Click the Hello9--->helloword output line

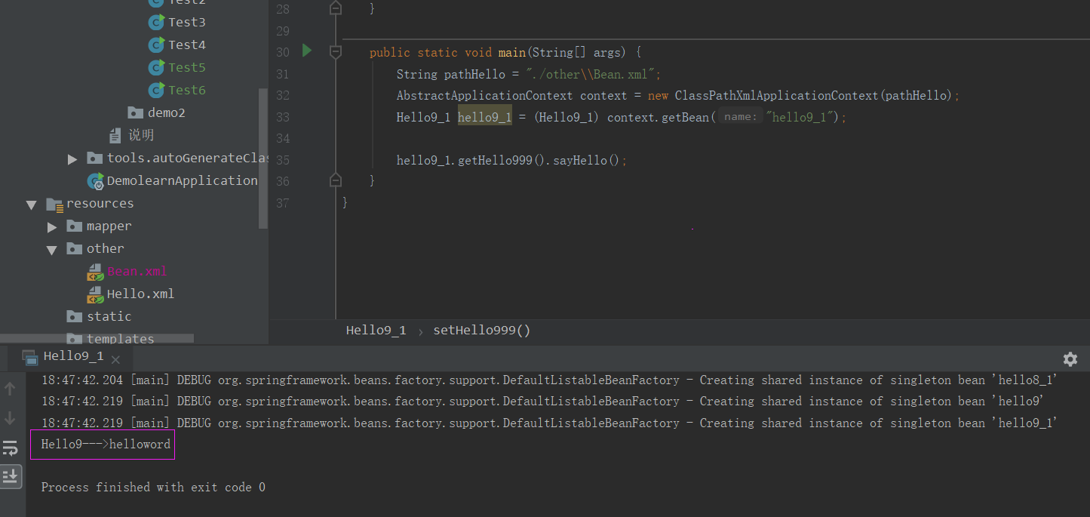[x=106, y=445]
